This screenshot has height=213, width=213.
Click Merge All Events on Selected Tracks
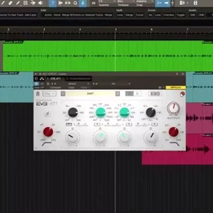coord(83,15)
